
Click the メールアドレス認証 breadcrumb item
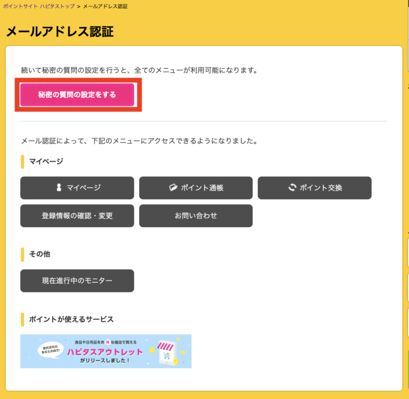coord(105,6)
